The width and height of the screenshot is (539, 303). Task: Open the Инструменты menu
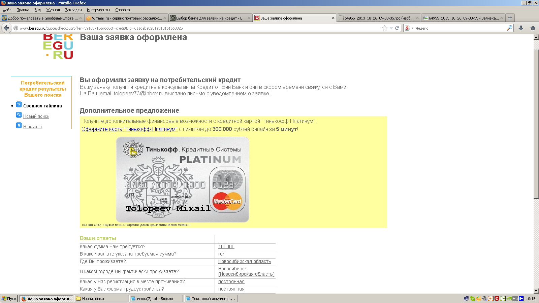pos(98,10)
